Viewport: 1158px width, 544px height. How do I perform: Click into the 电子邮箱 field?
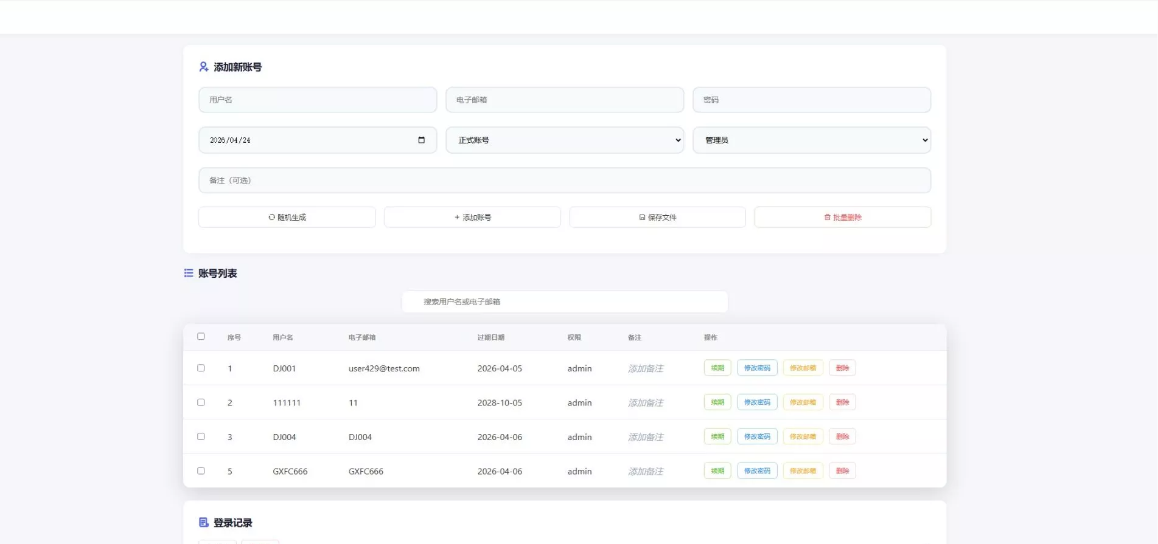pos(565,100)
